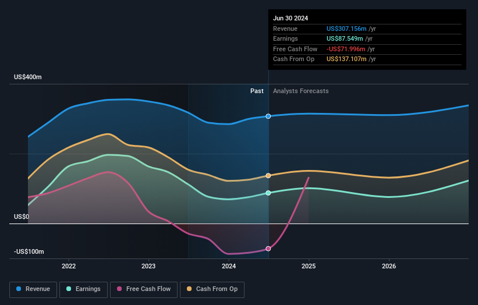Click the 2023 x-axis label
The image size is (478, 305).
(148, 266)
